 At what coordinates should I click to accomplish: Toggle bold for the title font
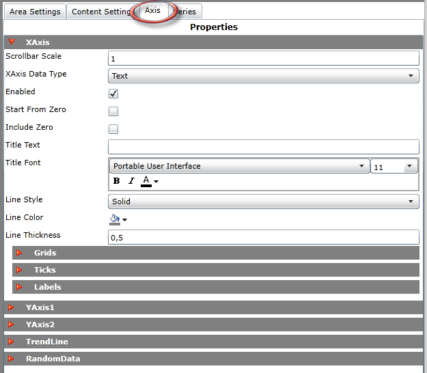pyautogui.click(x=117, y=181)
